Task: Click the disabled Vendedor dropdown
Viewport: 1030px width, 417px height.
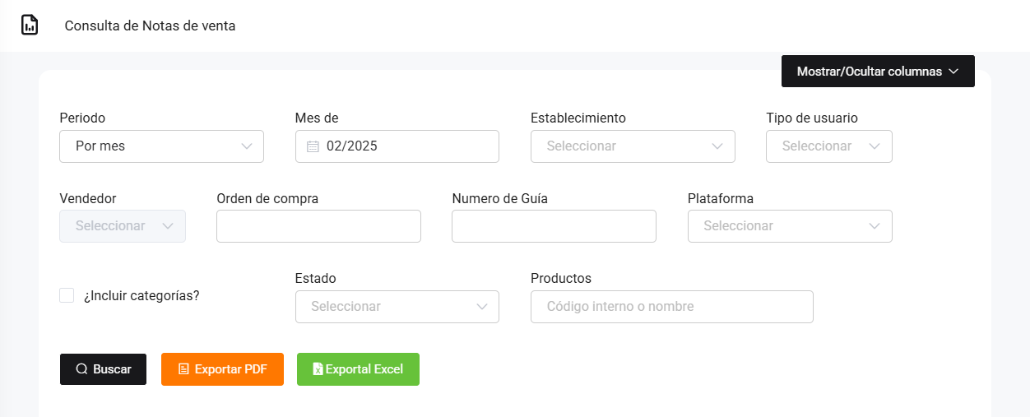Action: [x=123, y=226]
